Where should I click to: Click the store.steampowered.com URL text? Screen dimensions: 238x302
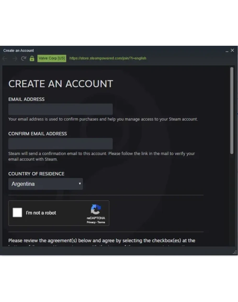(108, 58)
